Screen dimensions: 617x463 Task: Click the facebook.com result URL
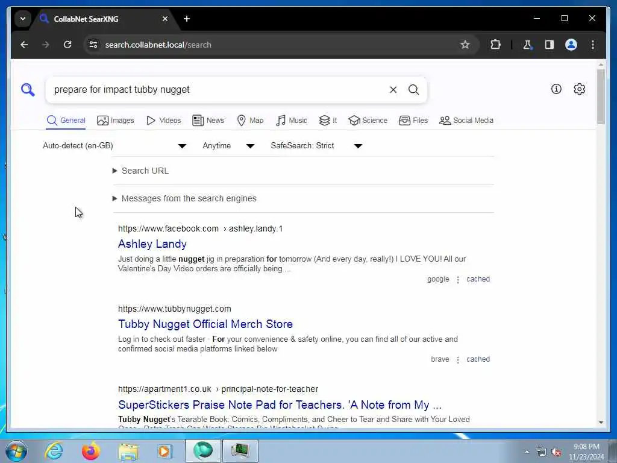click(x=200, y=228)
